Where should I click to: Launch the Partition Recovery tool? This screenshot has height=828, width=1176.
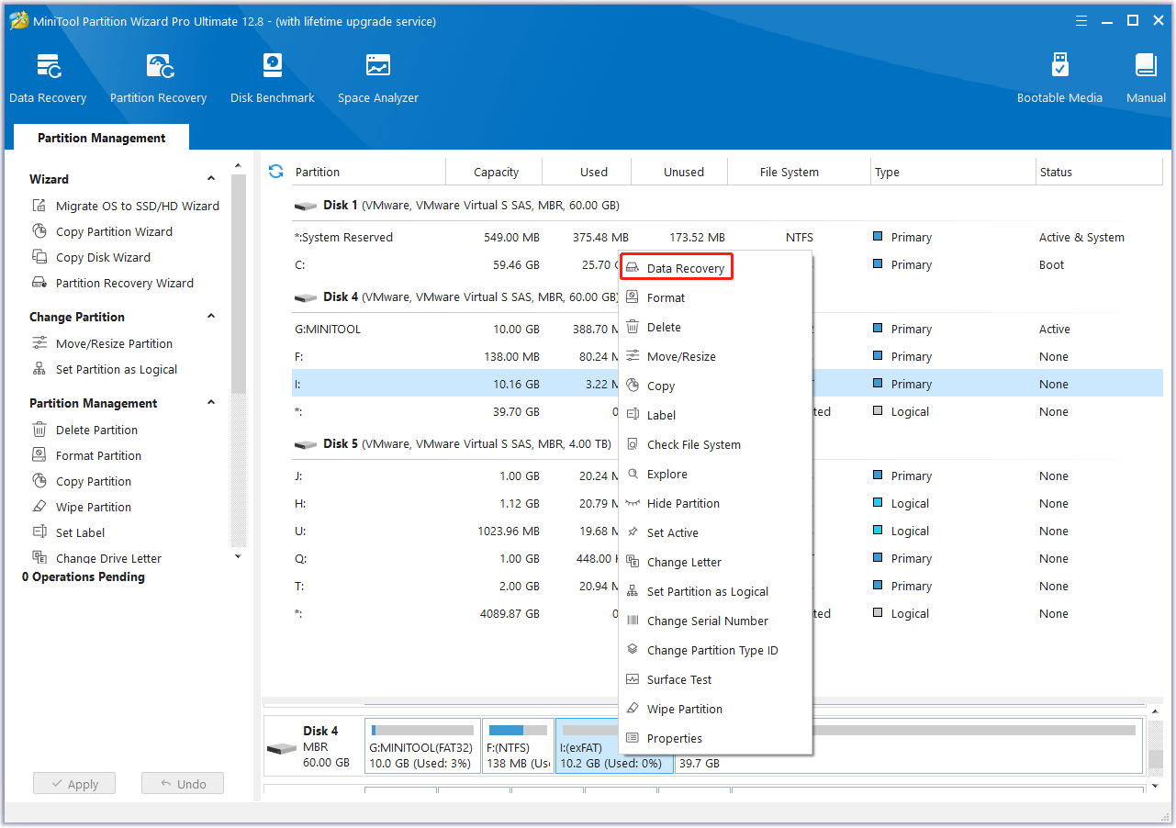point(158,79)
